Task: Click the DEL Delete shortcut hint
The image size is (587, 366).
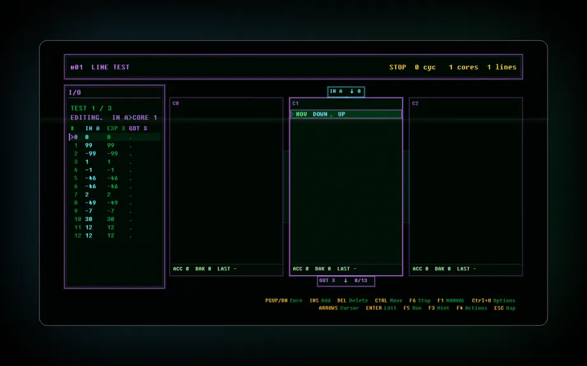Action: (x=353, y=301)
